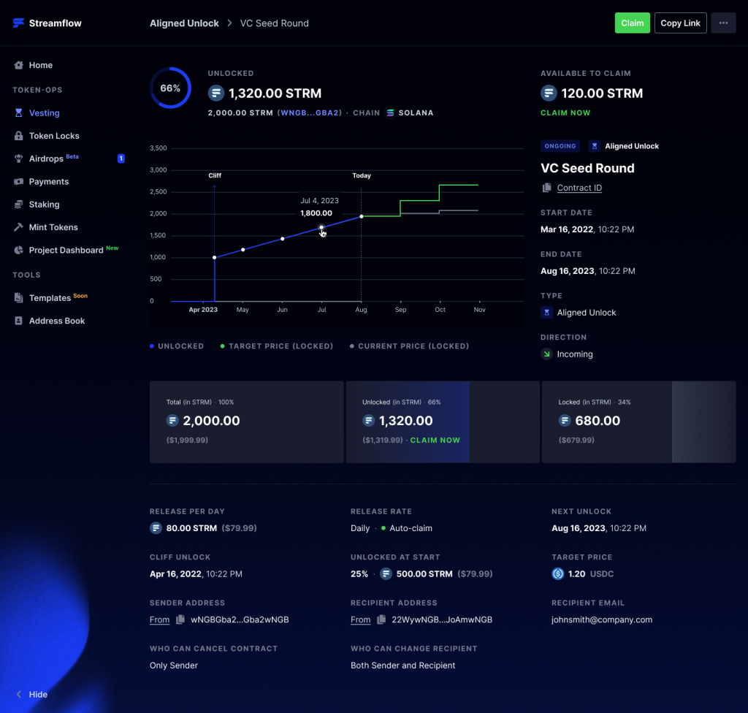Open Project Dashboard
The image size is (748, 713).
pos(66,250)
